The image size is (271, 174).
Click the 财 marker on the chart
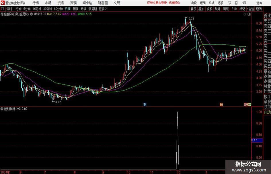click(145, 104)
